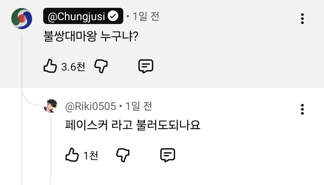Open the @Chungjusi channel name badge
Screen dimensions: 324x185
click(77, 16)
